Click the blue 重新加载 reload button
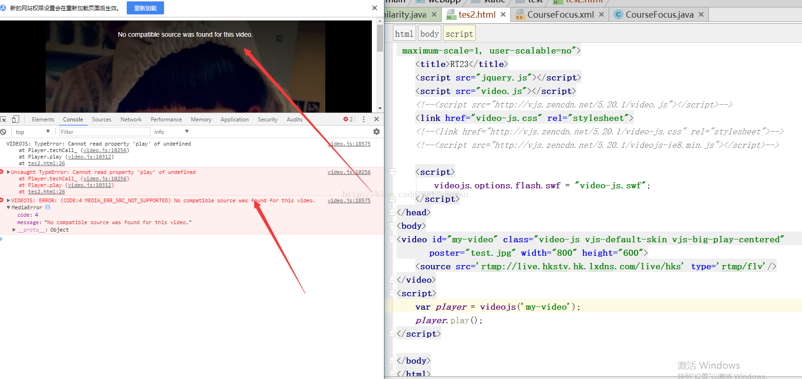Screen dimensions: 802x379 coord(145,8)
